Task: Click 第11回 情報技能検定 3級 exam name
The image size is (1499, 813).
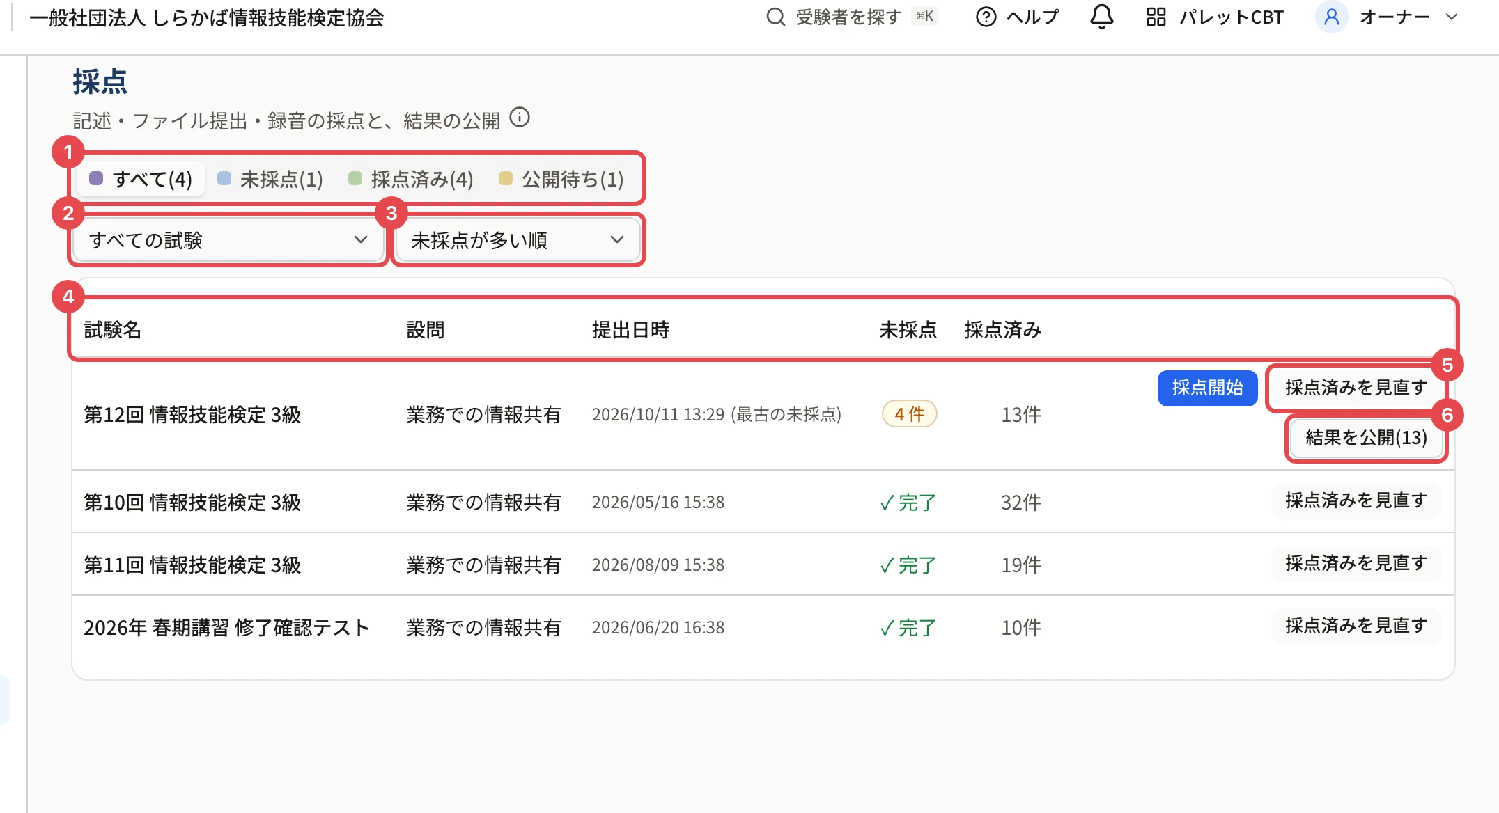Action: 192,565
